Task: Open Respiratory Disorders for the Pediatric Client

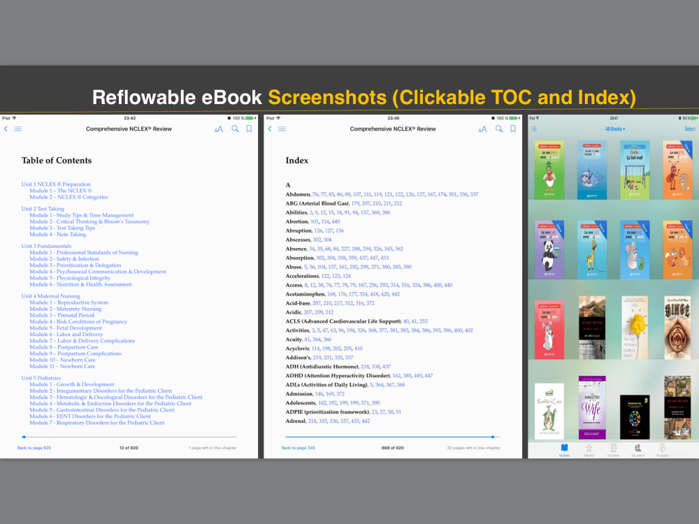Action: (96, 423)
